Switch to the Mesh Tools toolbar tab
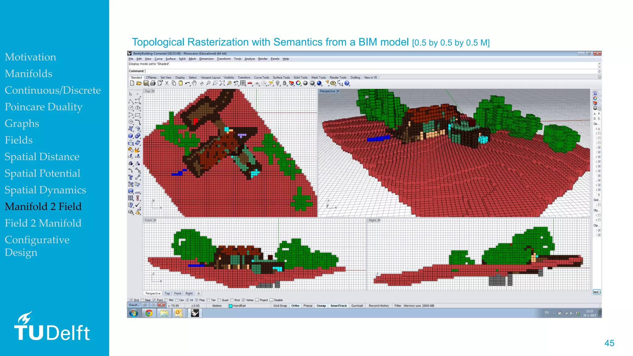 pyautogui.click(x=318, y=78)
